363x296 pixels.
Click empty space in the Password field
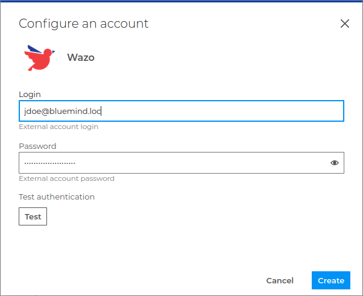(199, 163)
